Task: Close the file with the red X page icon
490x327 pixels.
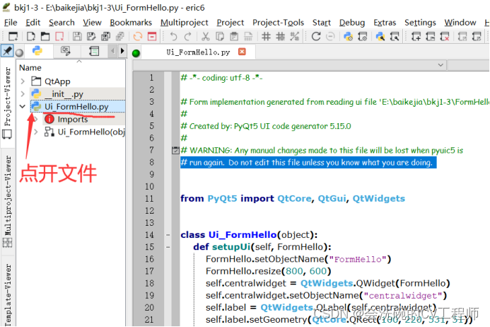Action: click(x=59, y=36)
